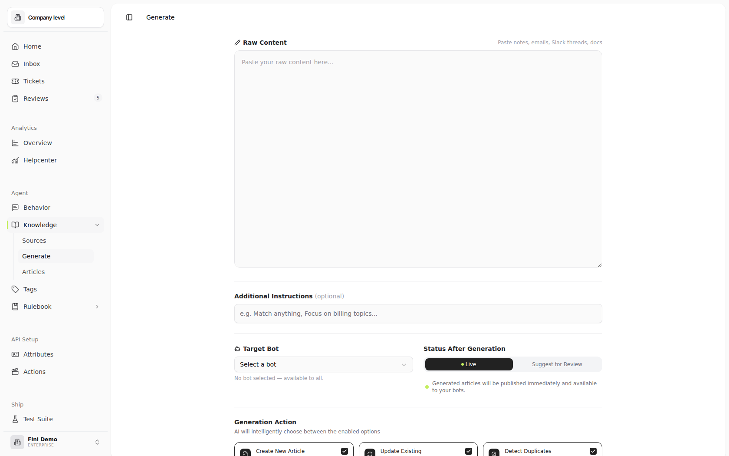Click the Reviews clipboard icon
Viewport: 729px width, 456px height.
coord(15,99)
